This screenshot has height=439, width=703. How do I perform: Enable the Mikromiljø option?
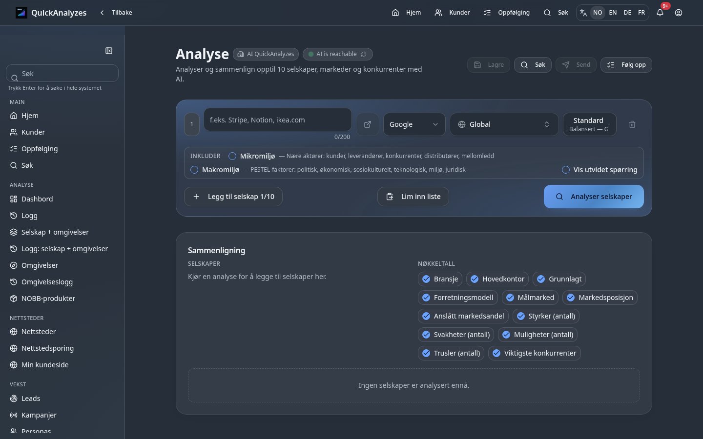[x=232, y=156]
